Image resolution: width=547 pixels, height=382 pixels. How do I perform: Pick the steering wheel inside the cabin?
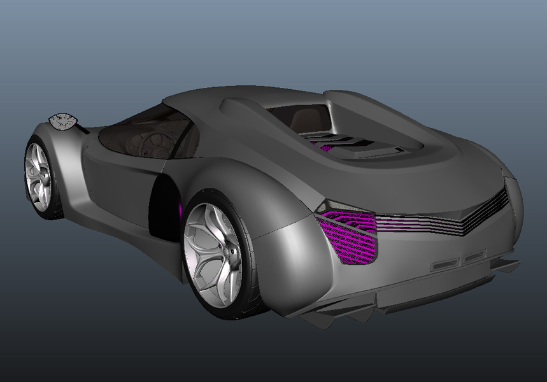[157, 145]
